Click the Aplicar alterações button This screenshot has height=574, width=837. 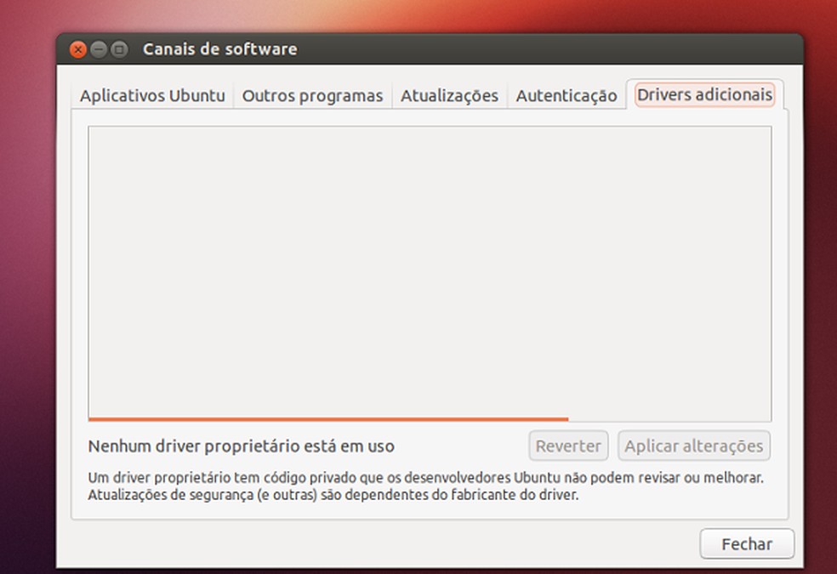point(694,446)
